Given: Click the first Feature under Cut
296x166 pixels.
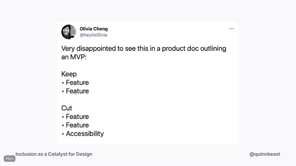Looking at the screenshot, I should 77,117.
